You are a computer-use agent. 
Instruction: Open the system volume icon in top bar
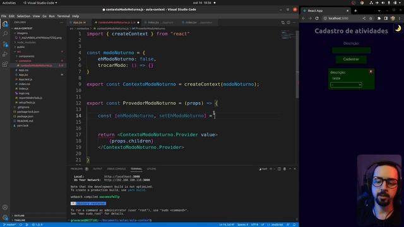click(x=383, y=3)
